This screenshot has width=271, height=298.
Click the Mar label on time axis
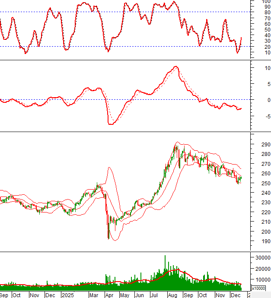(x=94, y=295)
